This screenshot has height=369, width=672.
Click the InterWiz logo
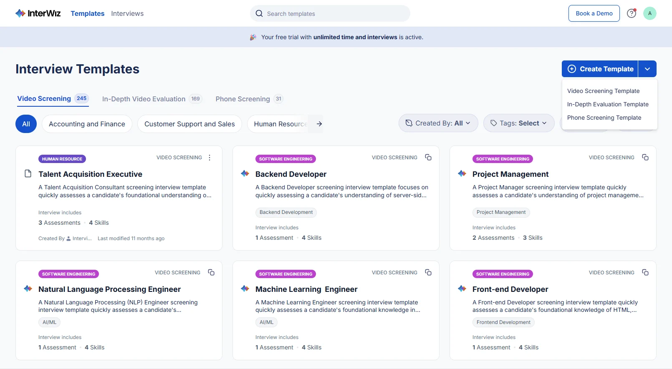click(38, 13)
